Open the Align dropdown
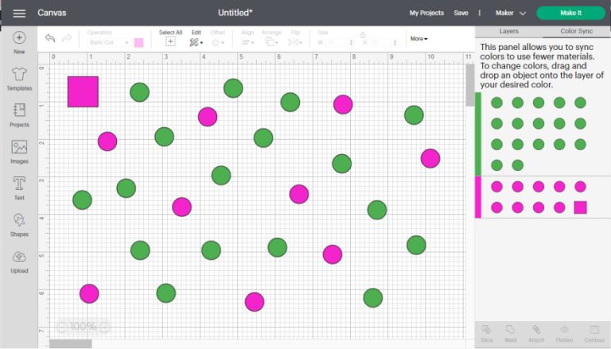The image size is (611, 349). click(x=247, y=42)
